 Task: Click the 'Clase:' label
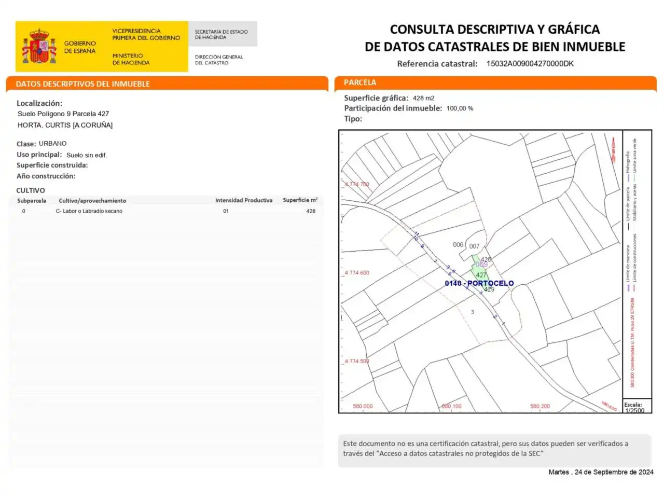[x=26, y=144]
